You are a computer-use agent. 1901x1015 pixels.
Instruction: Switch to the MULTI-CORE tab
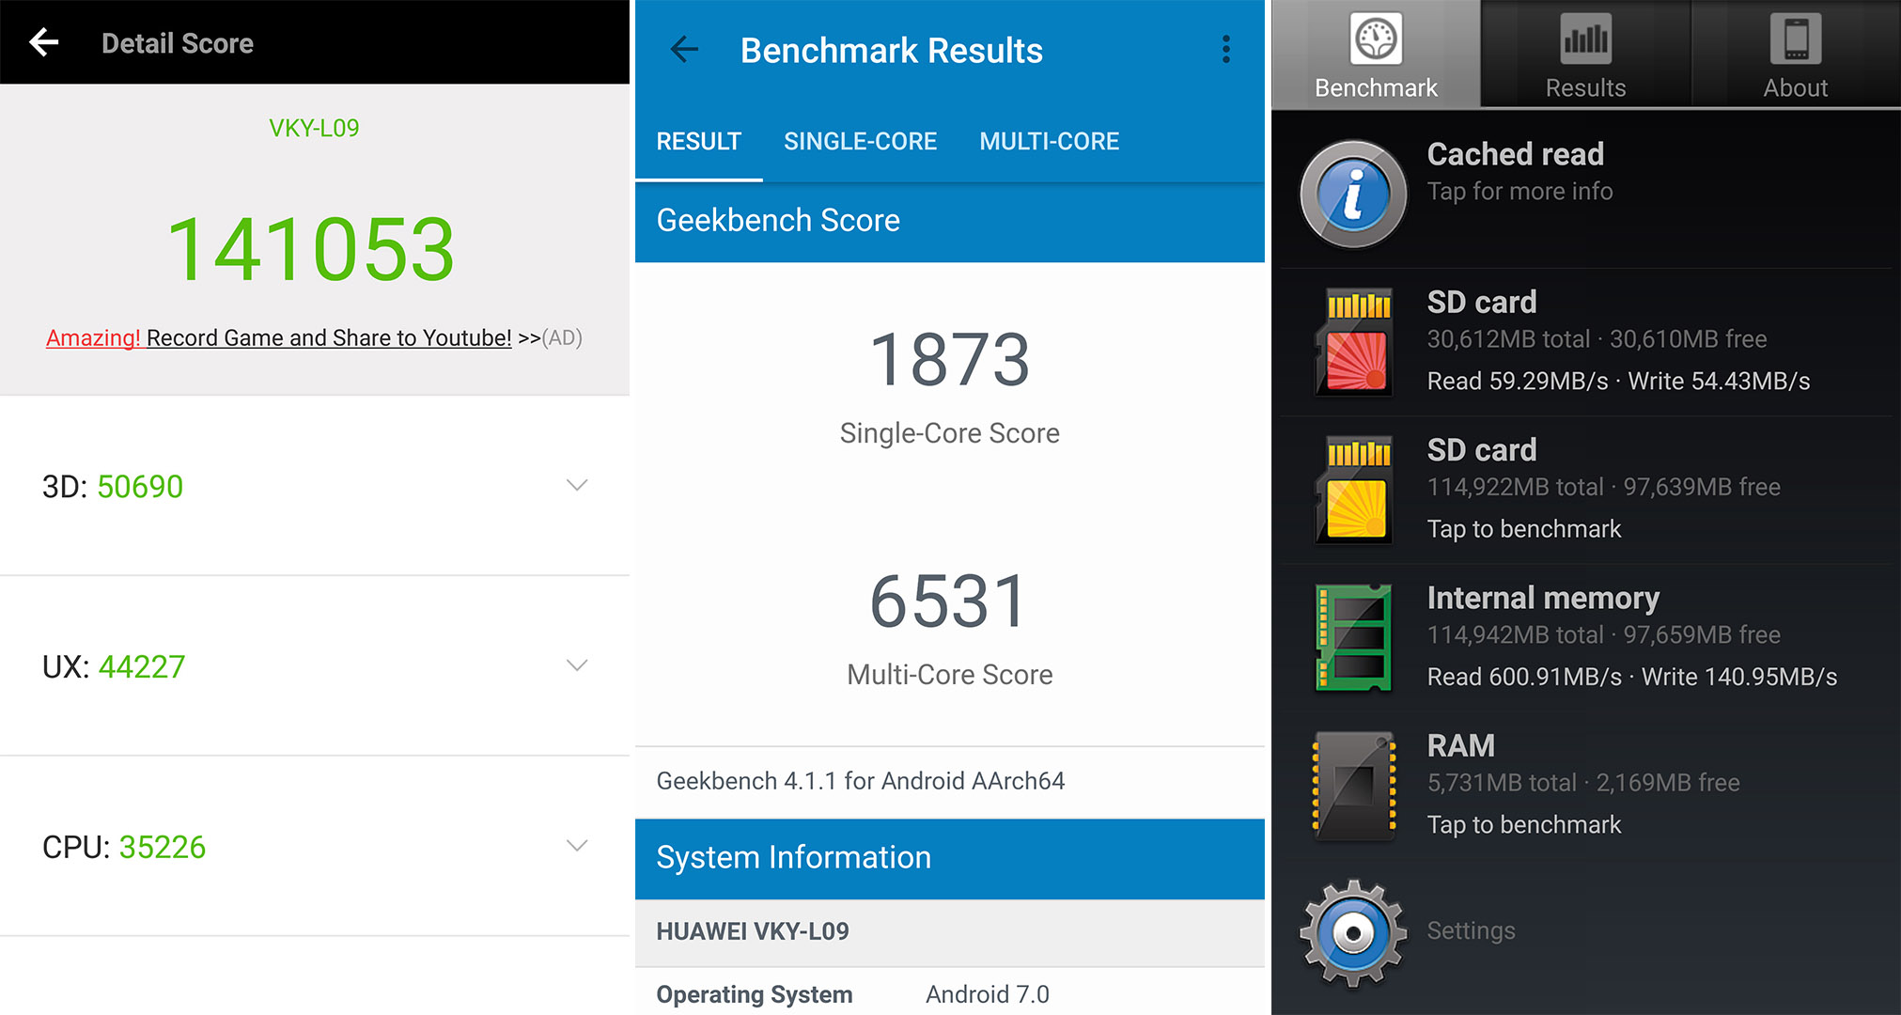coord(1049,142)
